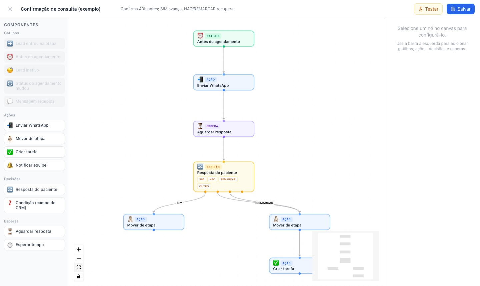Select the Mover de etapa node under SIM
This screenshot has height=286, width=480.
154,222
